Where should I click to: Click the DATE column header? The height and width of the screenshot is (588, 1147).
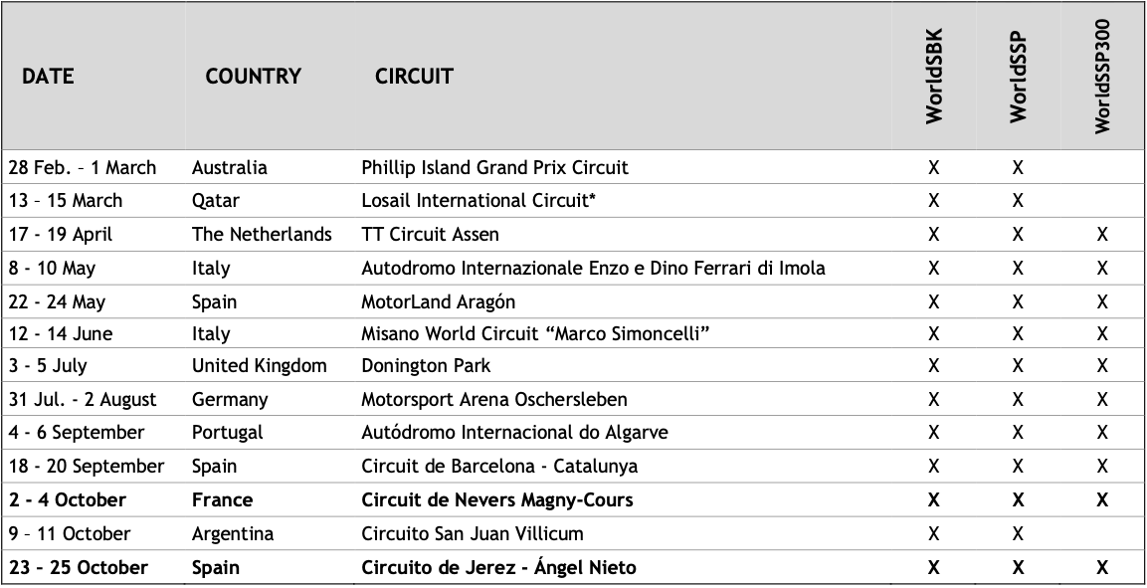tap(49, 77)
